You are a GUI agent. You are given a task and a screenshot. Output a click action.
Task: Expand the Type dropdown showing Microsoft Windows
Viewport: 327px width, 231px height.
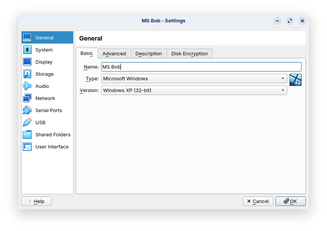coord(194,79)
